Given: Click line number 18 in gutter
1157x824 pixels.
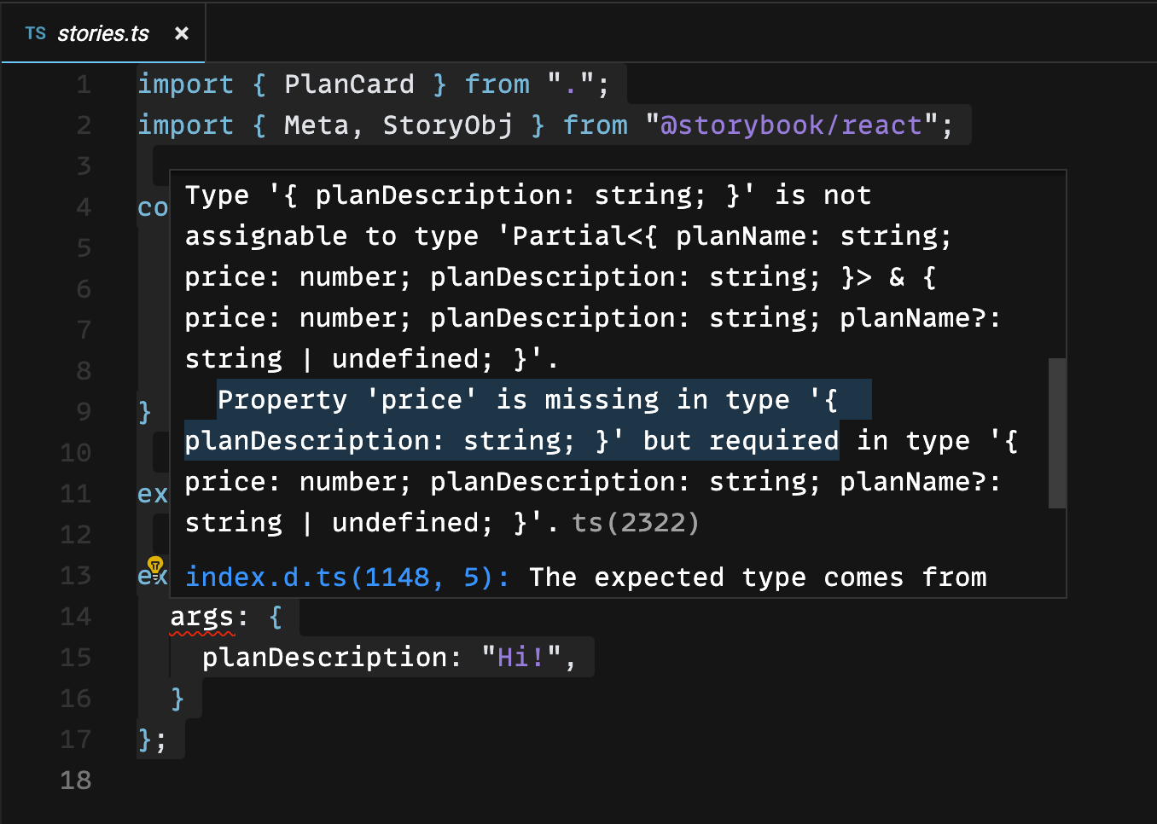Looking at the screenshot, I should click(75, 780).
